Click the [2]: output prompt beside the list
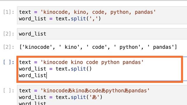The width and height of the screenshot is (187, 105). click(8, 47)
